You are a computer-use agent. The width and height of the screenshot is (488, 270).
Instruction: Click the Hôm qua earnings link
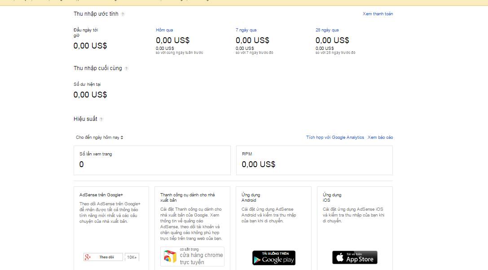pos(164,30)
